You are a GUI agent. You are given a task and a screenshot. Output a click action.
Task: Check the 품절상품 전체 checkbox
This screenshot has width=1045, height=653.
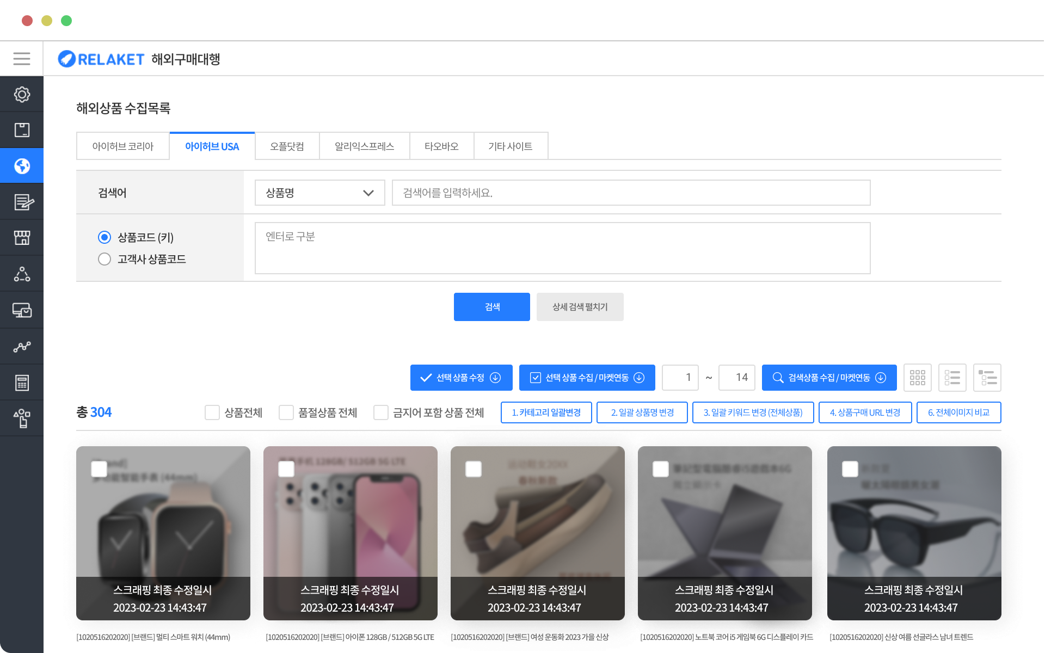point(286,412)
